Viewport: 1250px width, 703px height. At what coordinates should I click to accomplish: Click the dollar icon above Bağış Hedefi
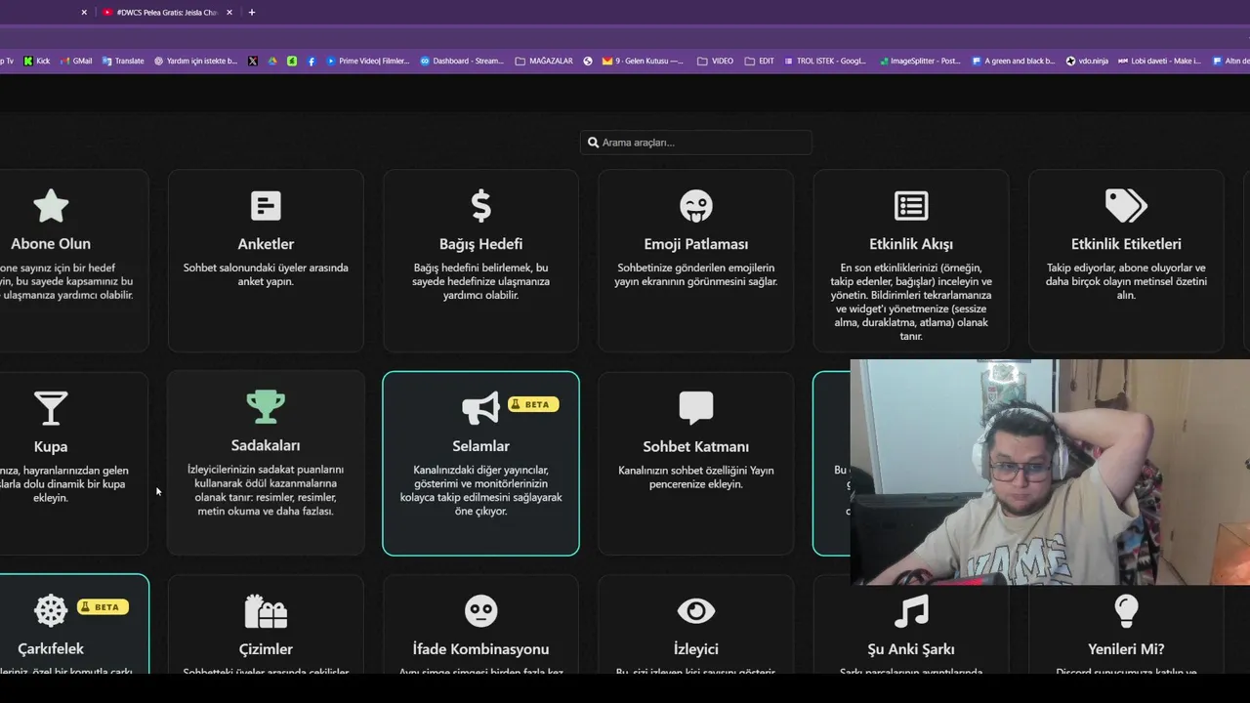tap(480, 206)
